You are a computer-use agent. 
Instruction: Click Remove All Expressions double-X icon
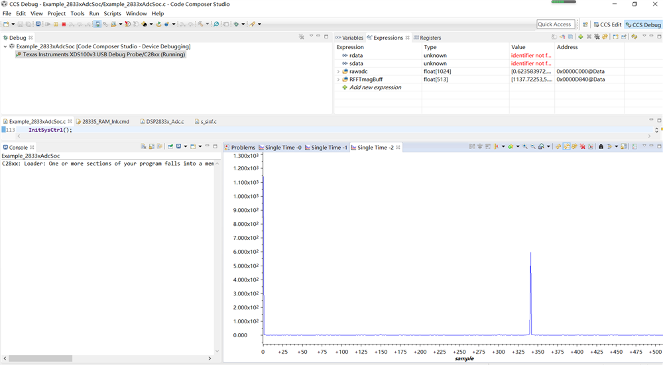(597, 37)
